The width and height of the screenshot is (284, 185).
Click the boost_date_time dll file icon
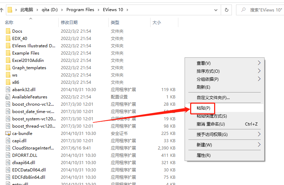pyautogui.click(x=8, y=111)
